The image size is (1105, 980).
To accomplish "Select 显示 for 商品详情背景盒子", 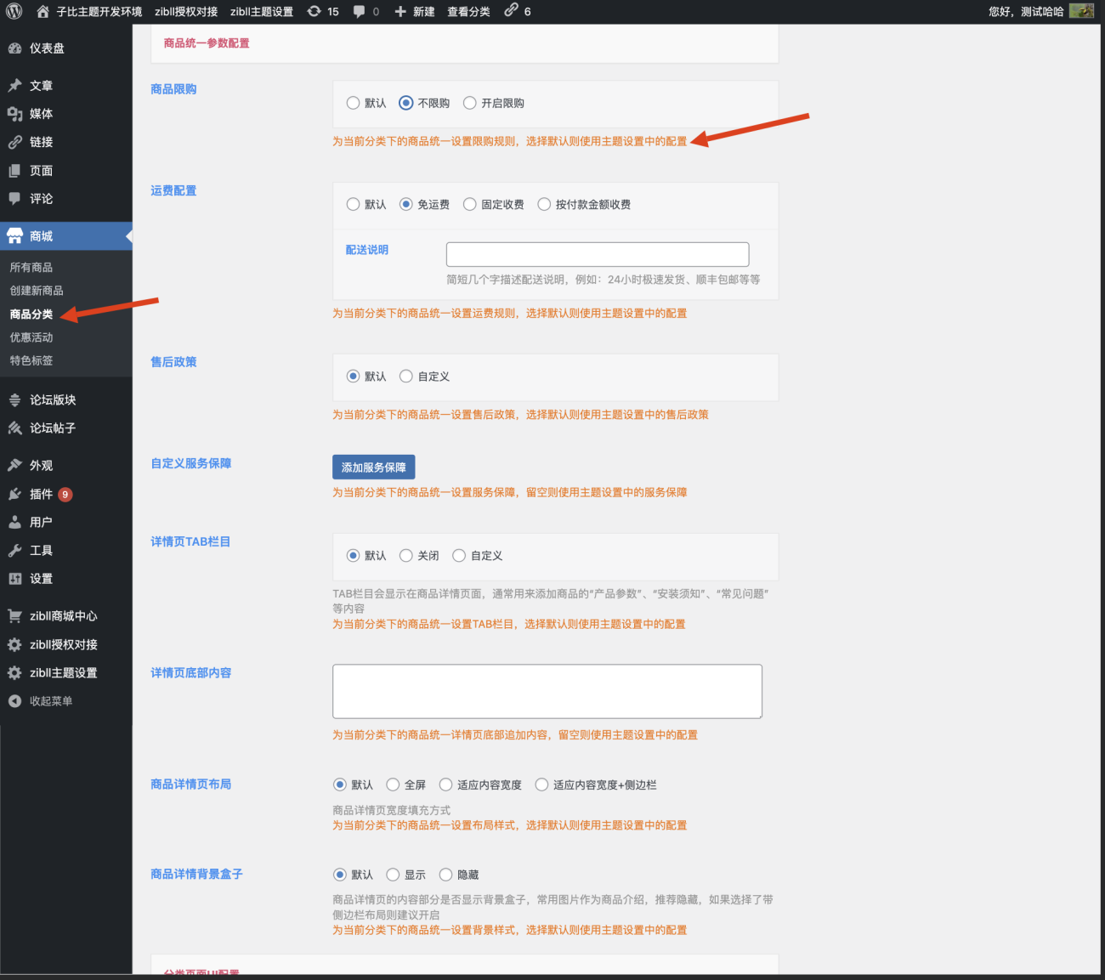I will pos(393,875).
